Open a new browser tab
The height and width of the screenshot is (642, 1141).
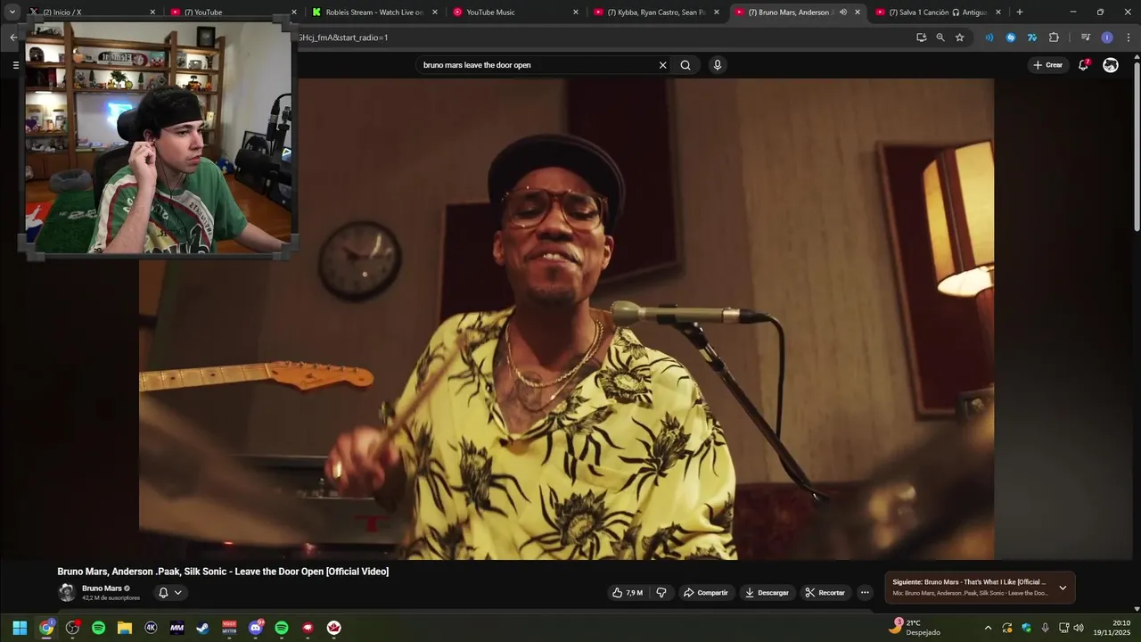pyautogui.click(x=1020, y=12)
